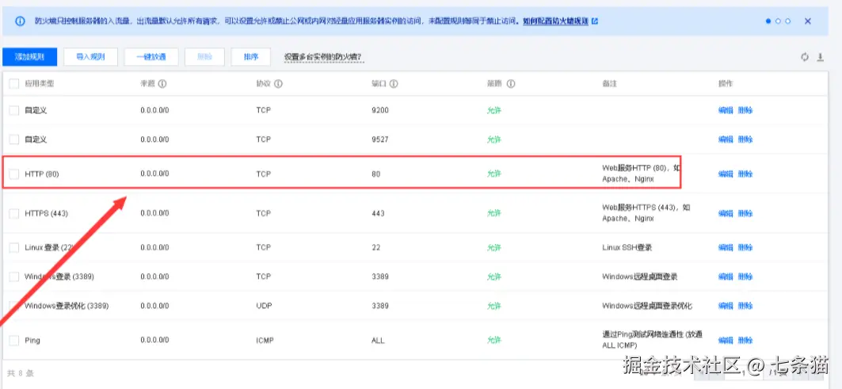Click the 应用类型 column header
The image size is (842, 389).
(x=39, y=84)
